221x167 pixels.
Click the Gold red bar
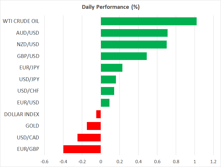94,126
